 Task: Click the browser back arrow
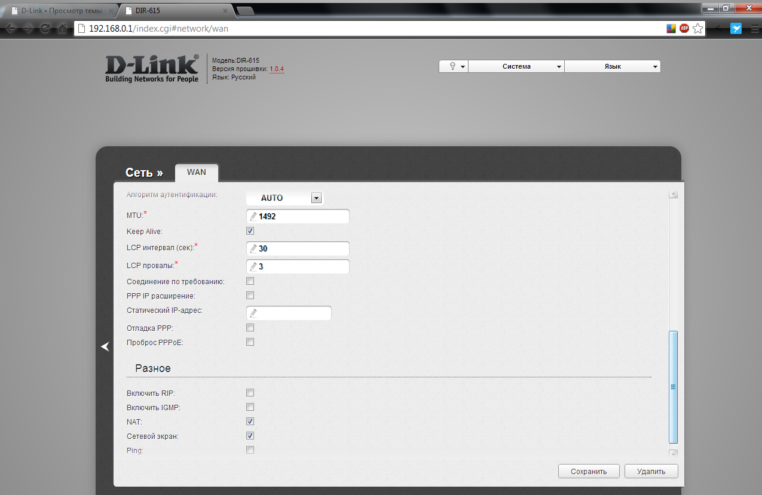[10, 28]
